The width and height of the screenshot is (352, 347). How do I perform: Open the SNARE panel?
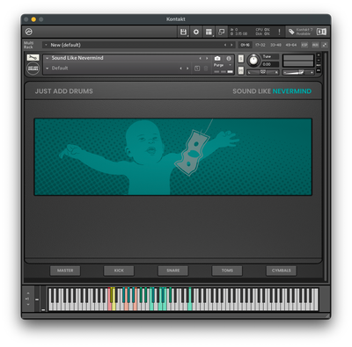point(173,271)
